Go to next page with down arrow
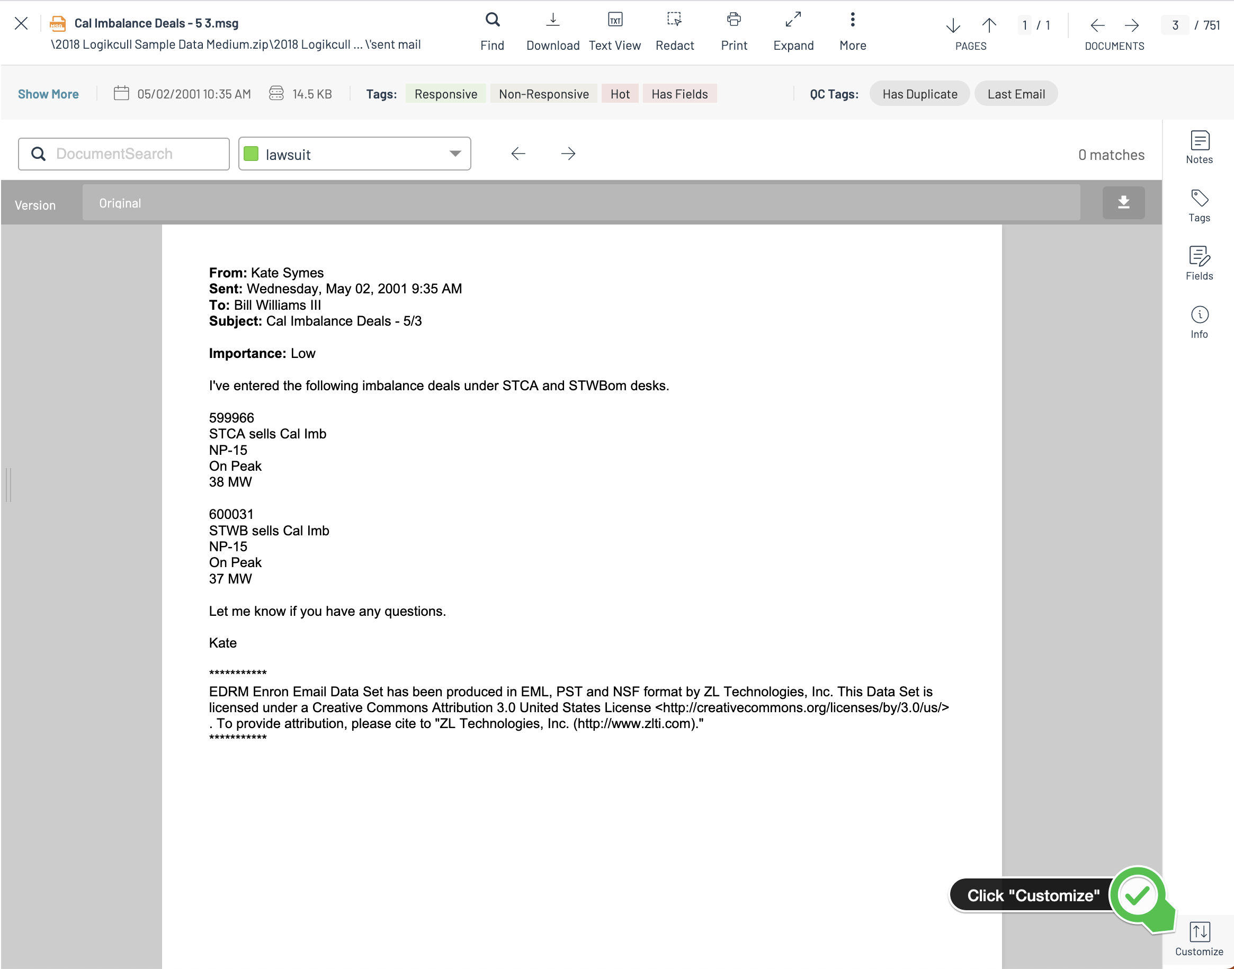Image resolution: width=1234 pixels, height=969 pixels. pos(953,25)
